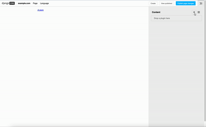This screenshot has height=127, width=206.
Task: Open the Page menu
Action: click(35, 3)
